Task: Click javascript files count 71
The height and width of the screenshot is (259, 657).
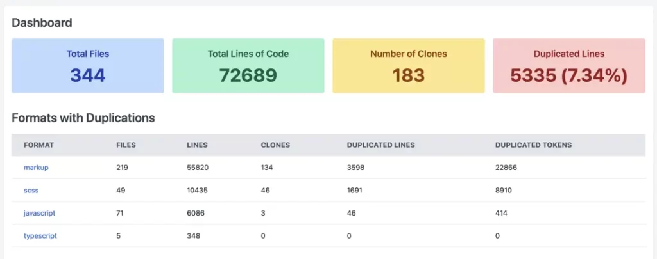Action: coord(120,213)
